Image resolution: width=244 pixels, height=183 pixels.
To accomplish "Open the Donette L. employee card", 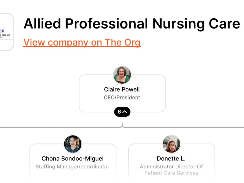I will [x=171, y=160].
